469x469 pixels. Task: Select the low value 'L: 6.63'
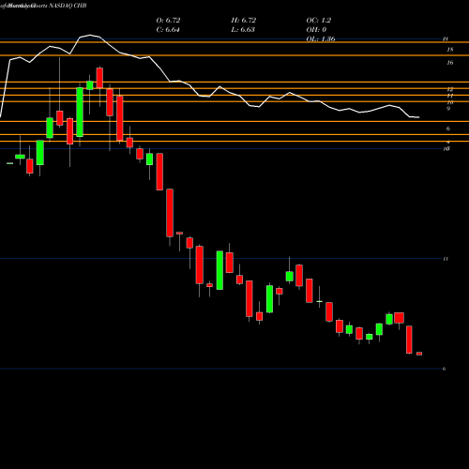point(243,30)
